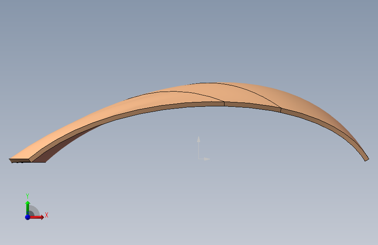Click the 'Y' label of the triad
The height and width of the screenshot is (245, 378).
[x=27, y=196]
